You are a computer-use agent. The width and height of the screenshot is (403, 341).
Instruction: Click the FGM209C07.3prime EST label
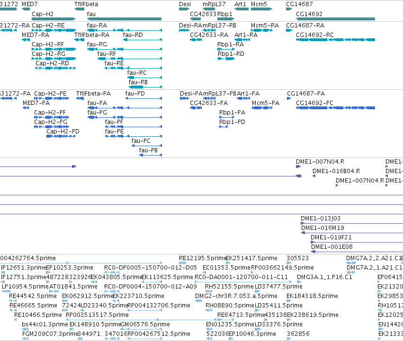[50, 334]
